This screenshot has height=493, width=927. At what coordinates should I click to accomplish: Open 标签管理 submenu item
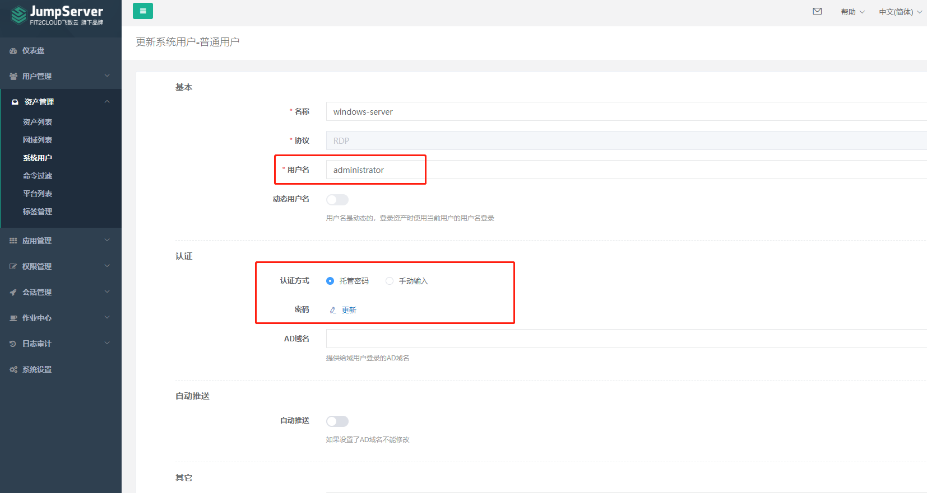coord(38,212)
